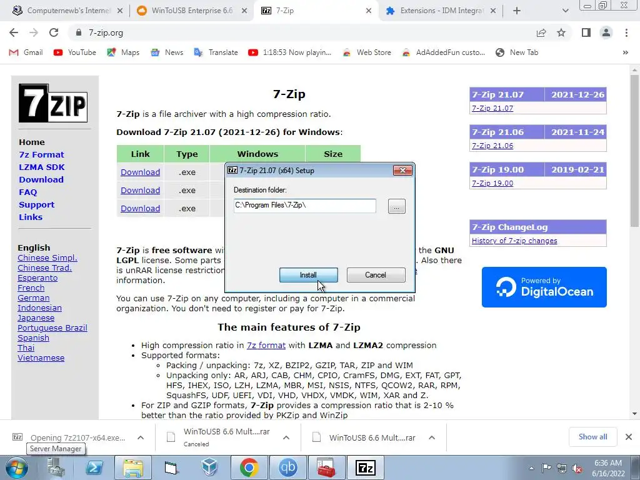The width and height of the screenshot is (640, 480).
Task: Toggle the Chrome side panel icon
Action: click(586, 32)
